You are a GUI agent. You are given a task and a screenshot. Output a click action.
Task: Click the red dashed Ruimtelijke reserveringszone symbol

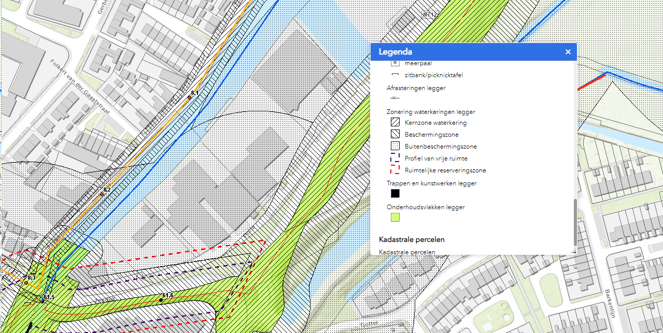click(395, 170)
